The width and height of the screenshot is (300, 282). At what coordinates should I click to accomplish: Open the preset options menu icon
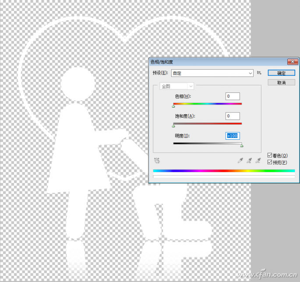pyautogui.click(x=259, y=73)
